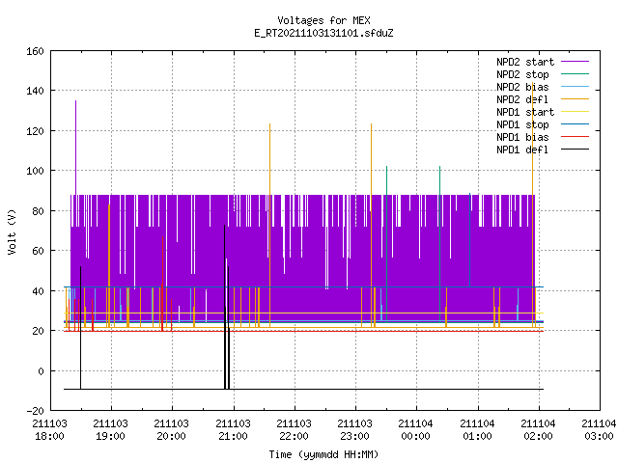Click the yellow NPD1 start legend line
618x463 pixels.
tap(576, 112)
